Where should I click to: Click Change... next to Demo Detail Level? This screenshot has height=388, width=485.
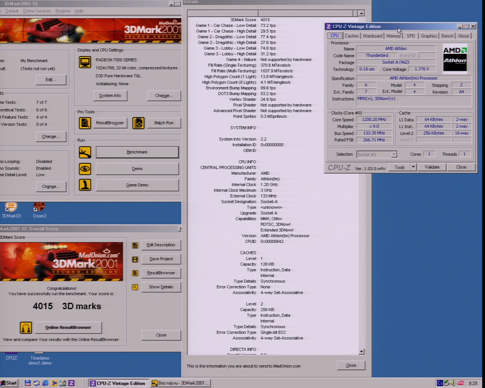(x=51, y=187)
